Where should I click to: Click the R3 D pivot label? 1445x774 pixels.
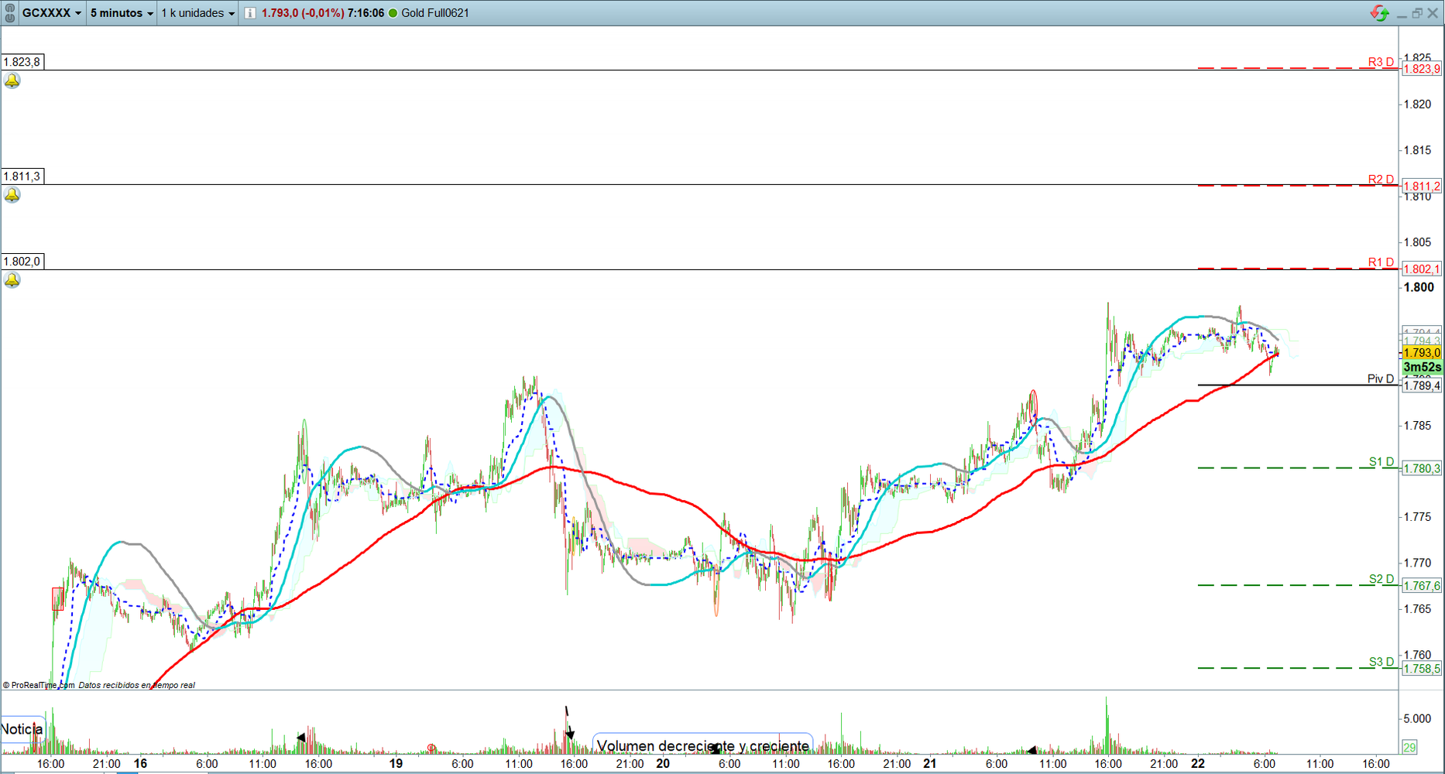click(1381, 62)
